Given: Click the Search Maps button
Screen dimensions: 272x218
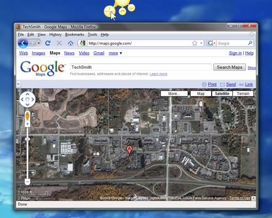Looking at the screenshot, I should pos(229,67).
